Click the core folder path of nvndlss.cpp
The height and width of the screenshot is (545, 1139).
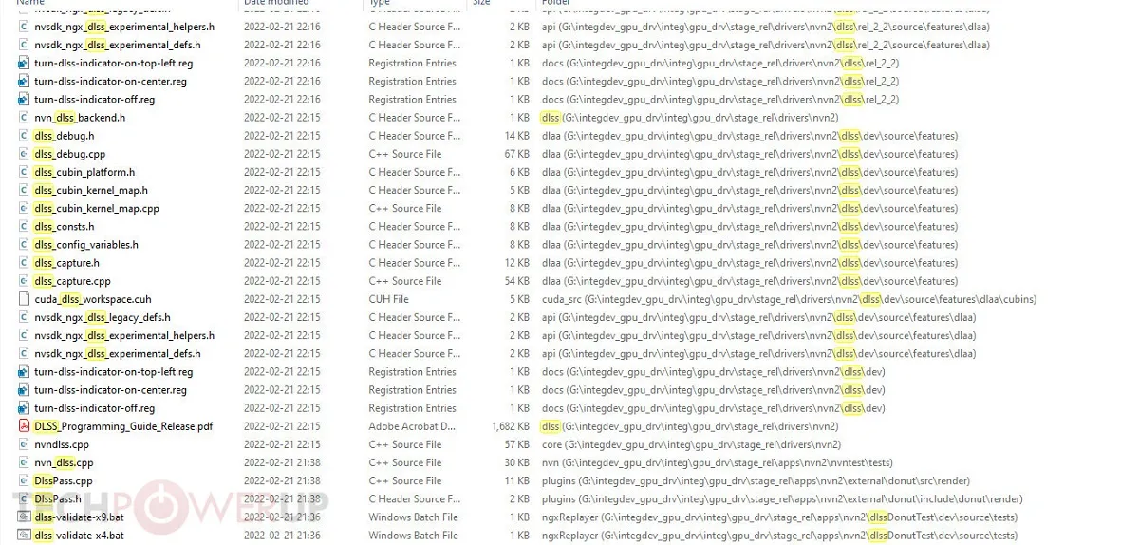coord(691,444)
